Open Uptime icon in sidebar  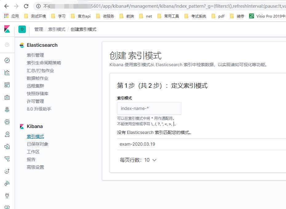point(7,171)
